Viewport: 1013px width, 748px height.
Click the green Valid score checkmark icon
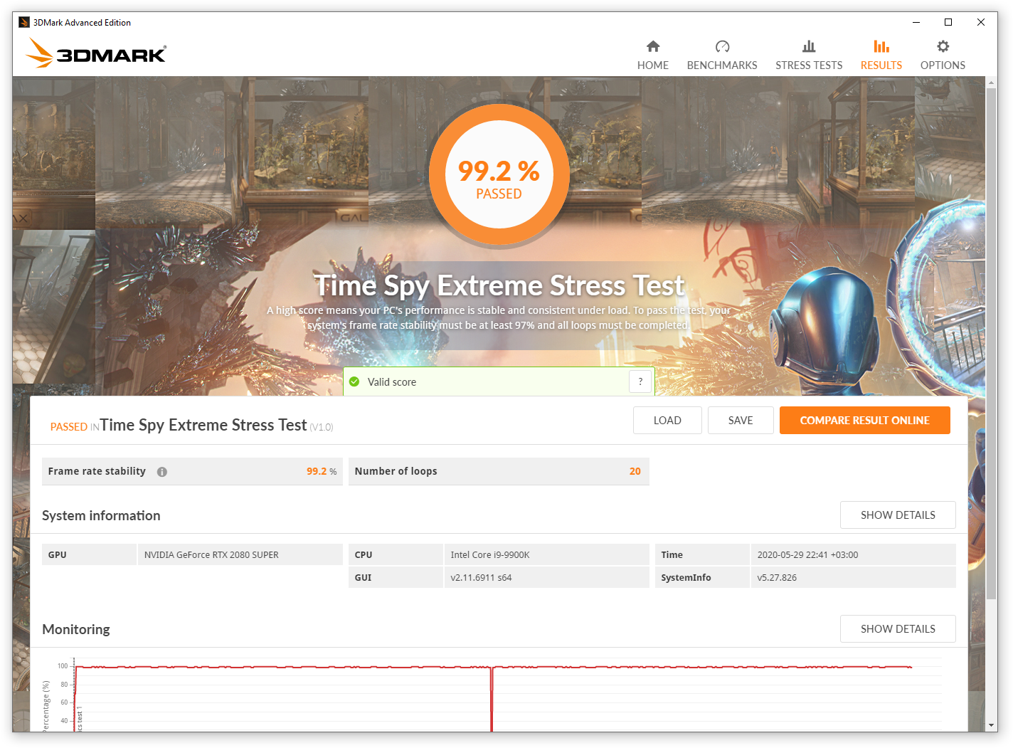(354, 382)
